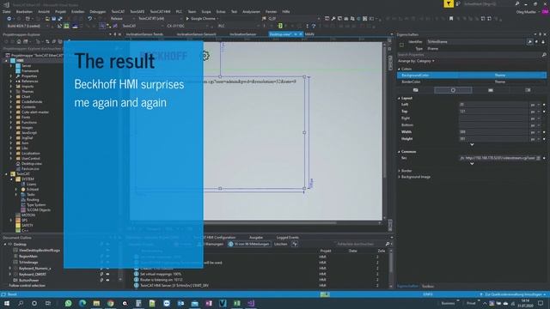
Task: Open WhatsApp from the taskbar
Action: click(x=69, y=303)
